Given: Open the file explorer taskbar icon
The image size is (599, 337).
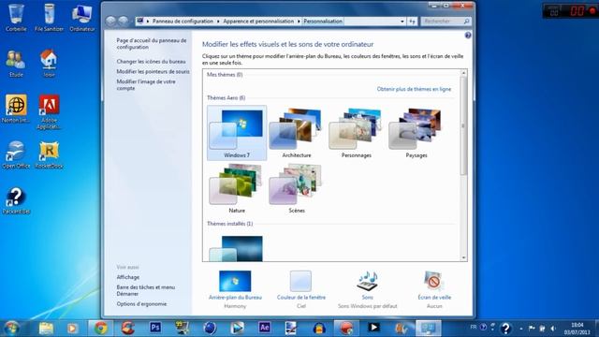Looking at the screenshot, I should (x=46, y=329).
